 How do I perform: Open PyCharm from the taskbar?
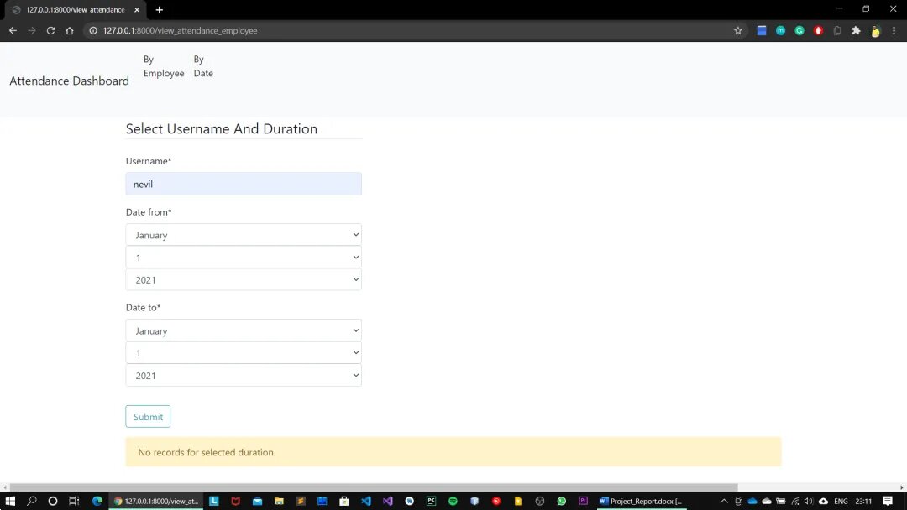click(431, 501)
